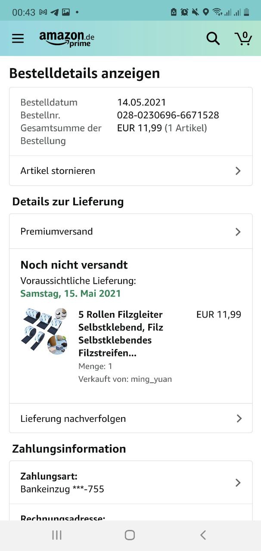The height and width of the screenshot is (551, 261).
Task: Open Zahlungsart Bankeinzug payment entry
Action: (62, 483)
